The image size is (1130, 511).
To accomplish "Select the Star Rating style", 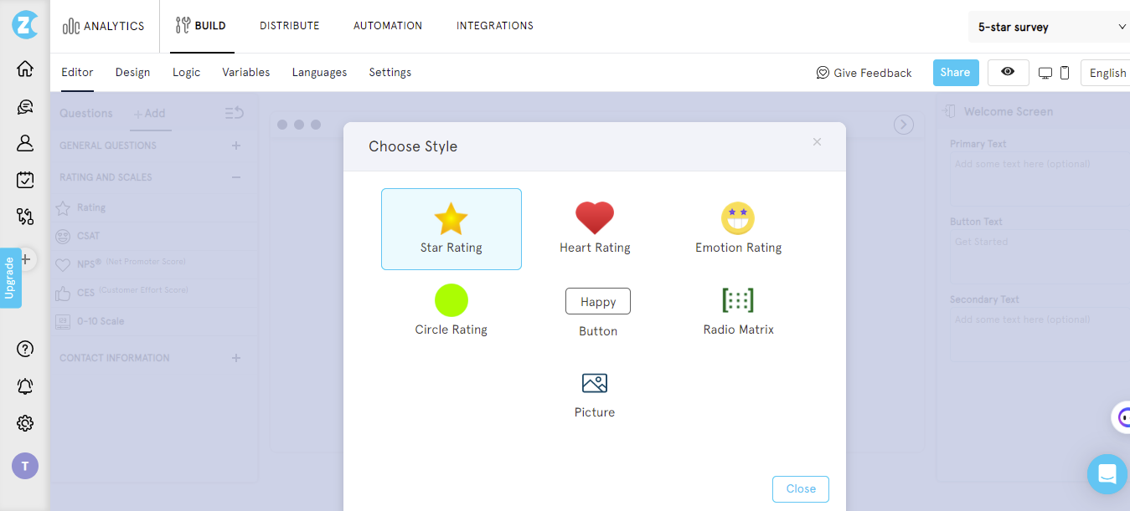I will (451, 228).
